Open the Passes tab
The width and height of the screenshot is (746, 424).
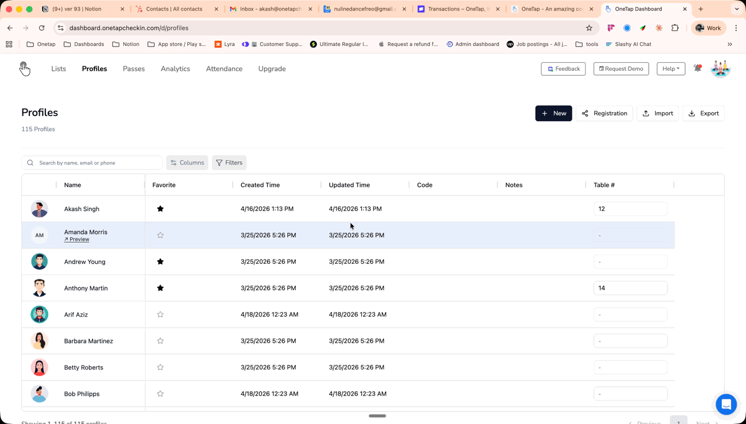point(134,69)
